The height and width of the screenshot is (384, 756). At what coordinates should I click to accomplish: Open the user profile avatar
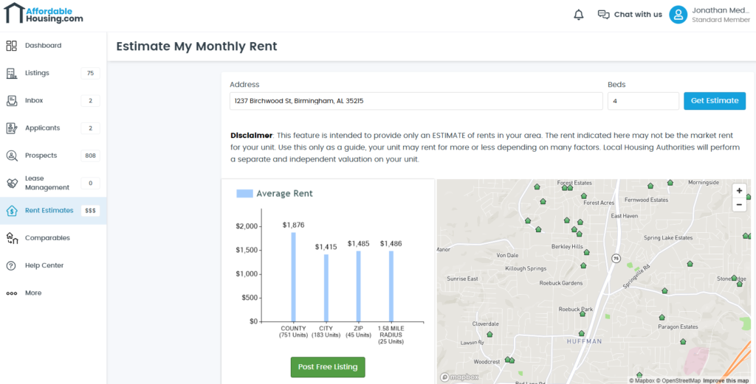tap(678, 15)
